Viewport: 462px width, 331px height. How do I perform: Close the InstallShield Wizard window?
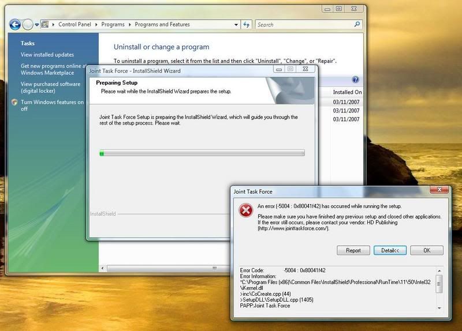tap(306, 69)
